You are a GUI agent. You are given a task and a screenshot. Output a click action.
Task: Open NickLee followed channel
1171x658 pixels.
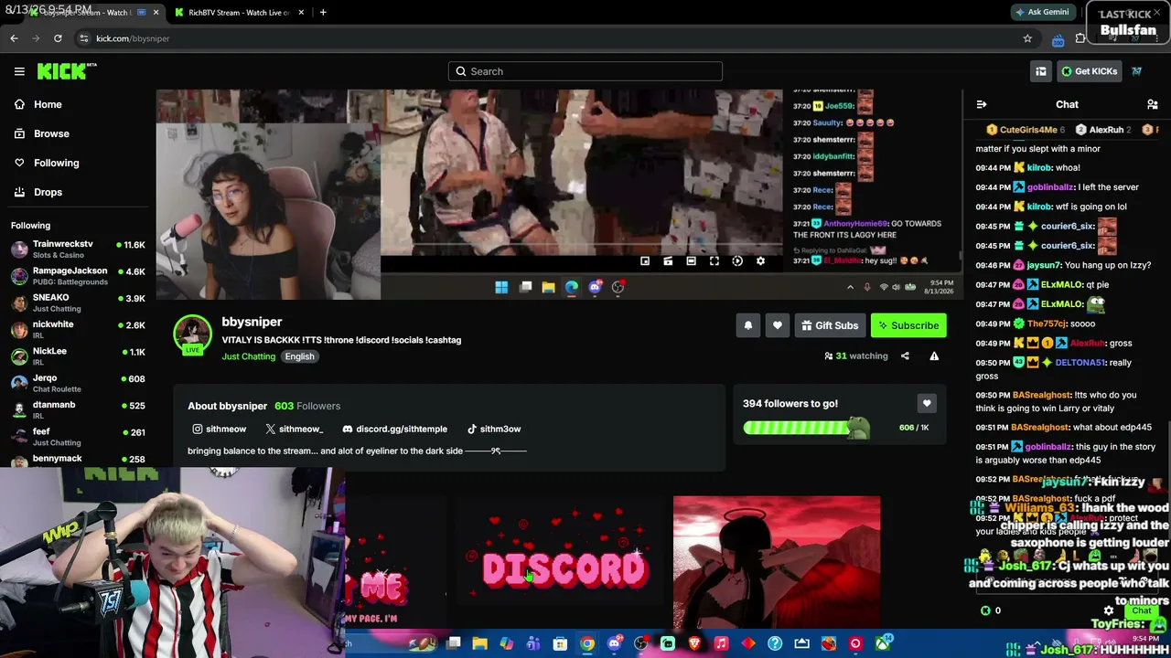tap(78, 356)
